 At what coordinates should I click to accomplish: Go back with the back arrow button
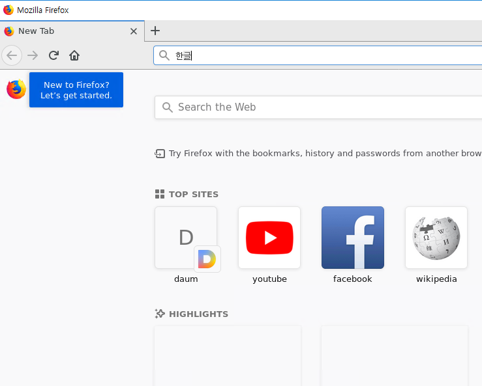click(x=12, y=55)
